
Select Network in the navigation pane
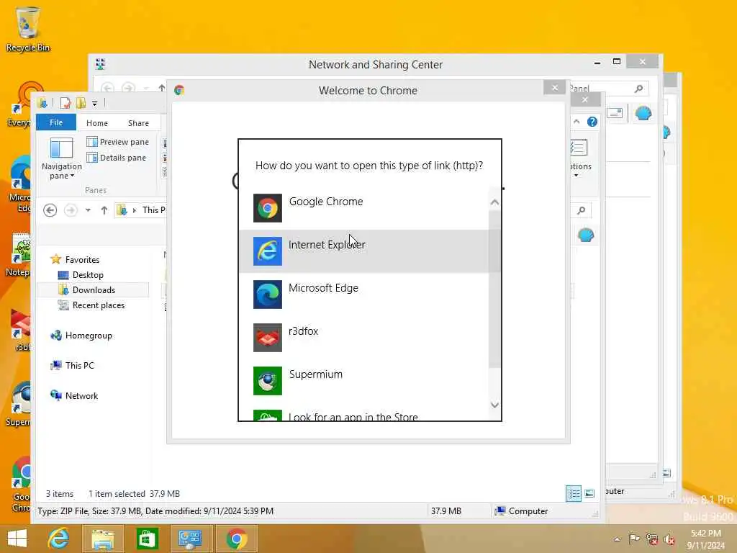coord(74,395)
